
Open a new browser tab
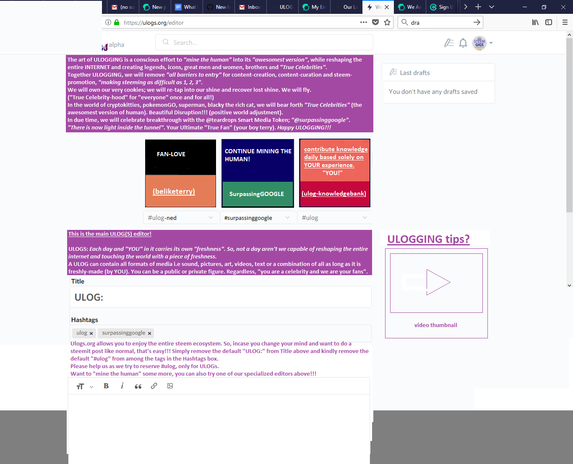click(478, 7)
